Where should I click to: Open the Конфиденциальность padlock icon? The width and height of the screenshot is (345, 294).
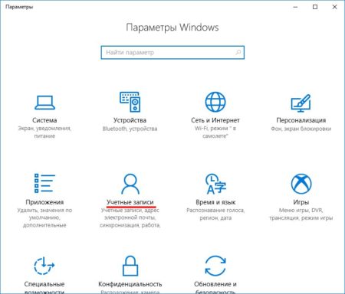130,266
